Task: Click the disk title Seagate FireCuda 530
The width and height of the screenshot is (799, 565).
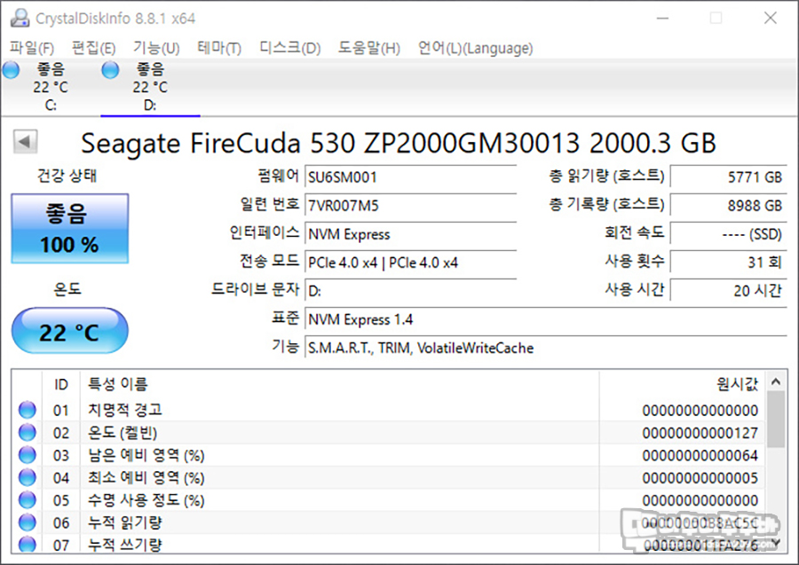Action: 399,143
